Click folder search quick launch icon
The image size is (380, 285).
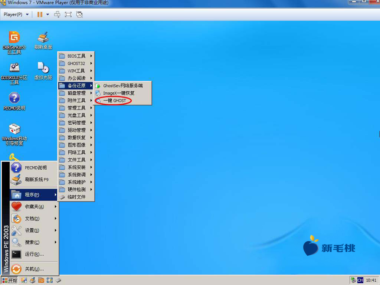41,281
